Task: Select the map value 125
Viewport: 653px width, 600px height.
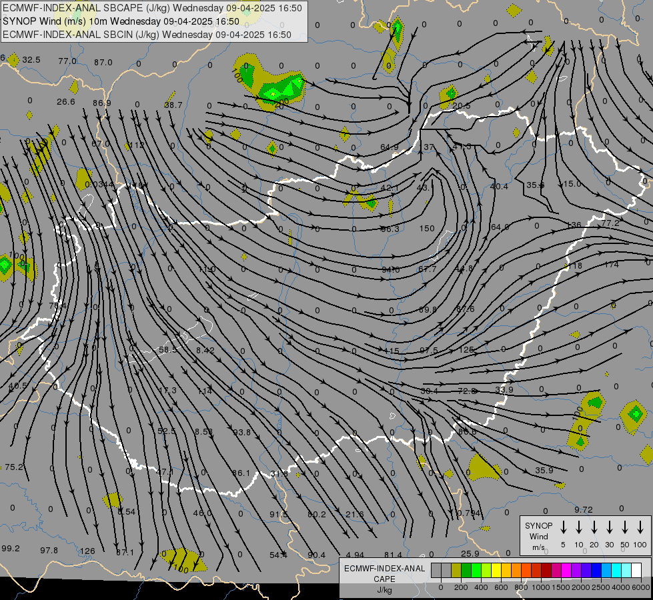Action: click(x=467, y=350)
